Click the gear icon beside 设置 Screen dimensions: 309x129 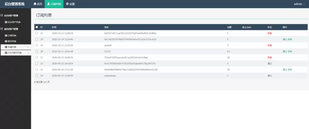(67, 4)
